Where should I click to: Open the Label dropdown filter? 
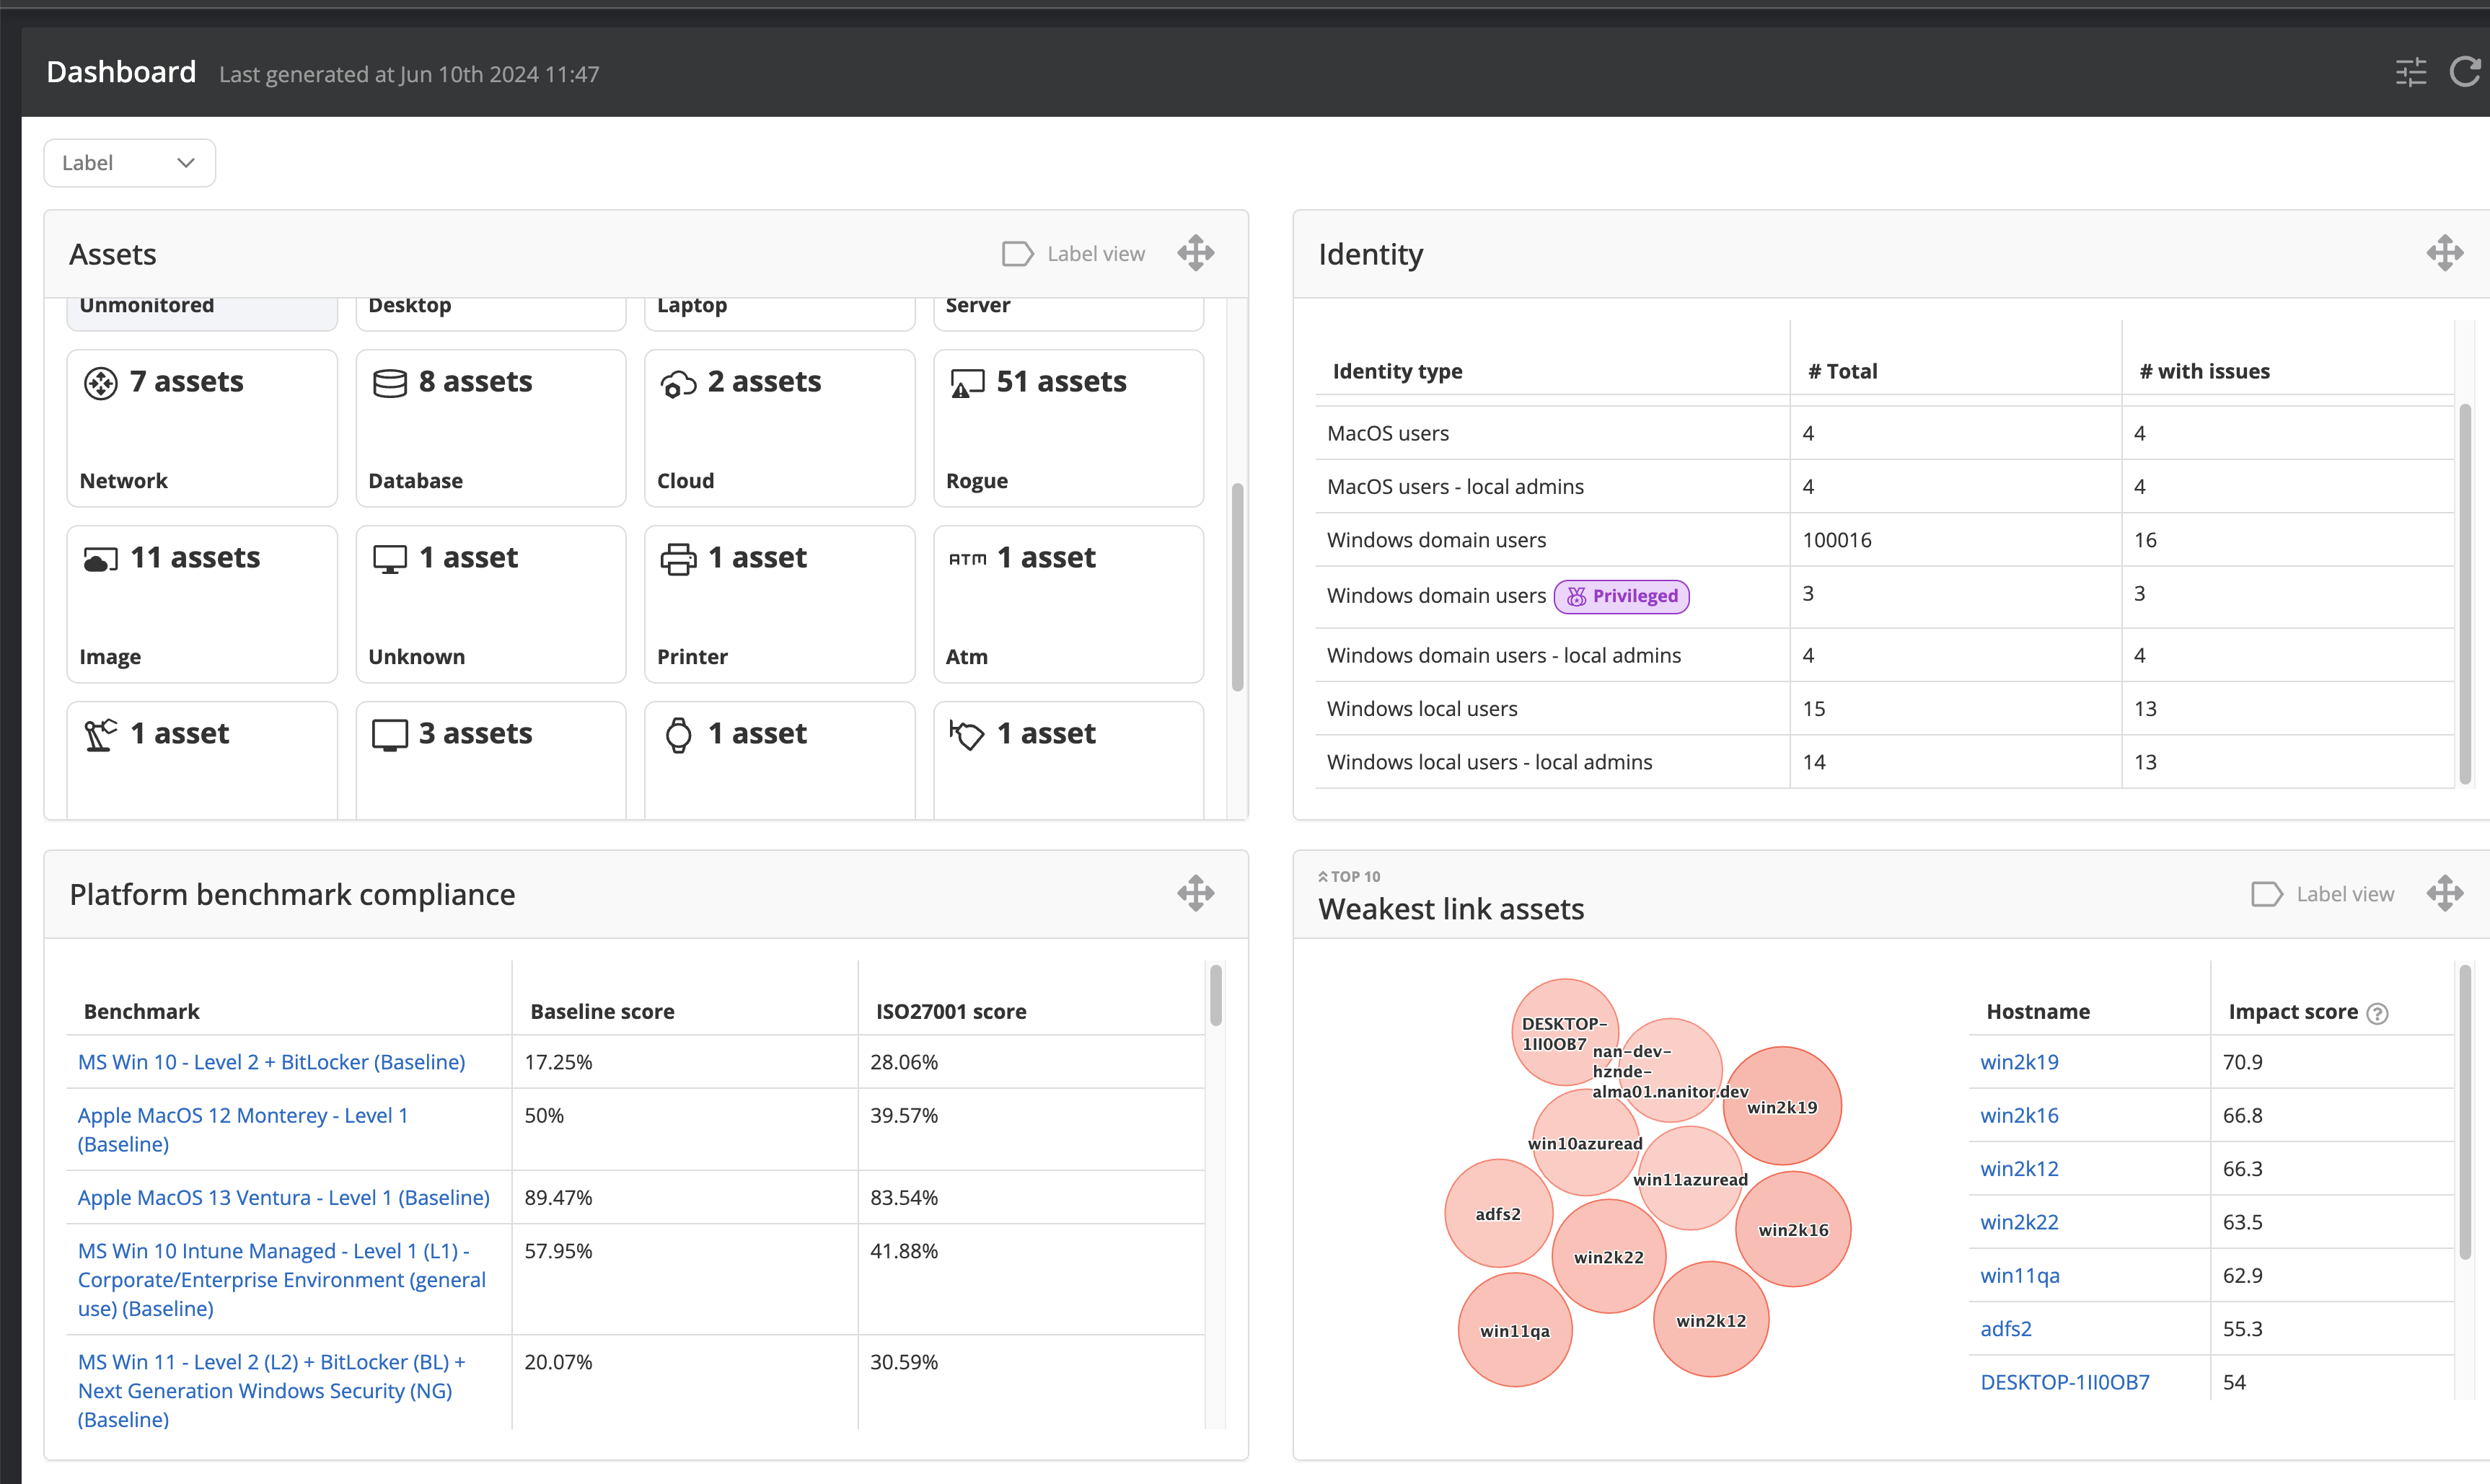pyautogui.click(x=129, y=163)
